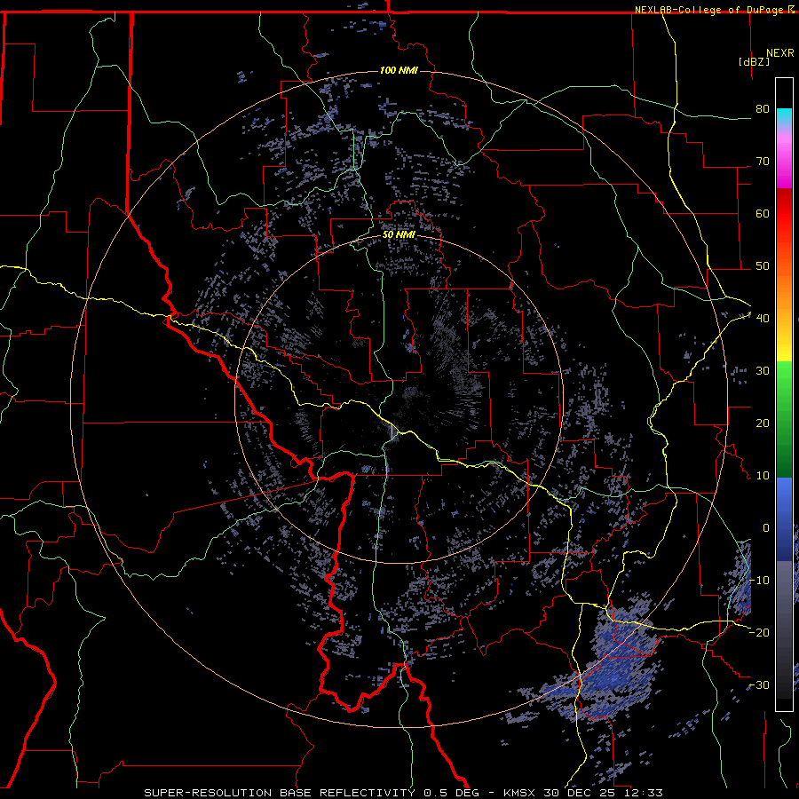Click the 100 NMI range ring label

[x=399, y=70]
